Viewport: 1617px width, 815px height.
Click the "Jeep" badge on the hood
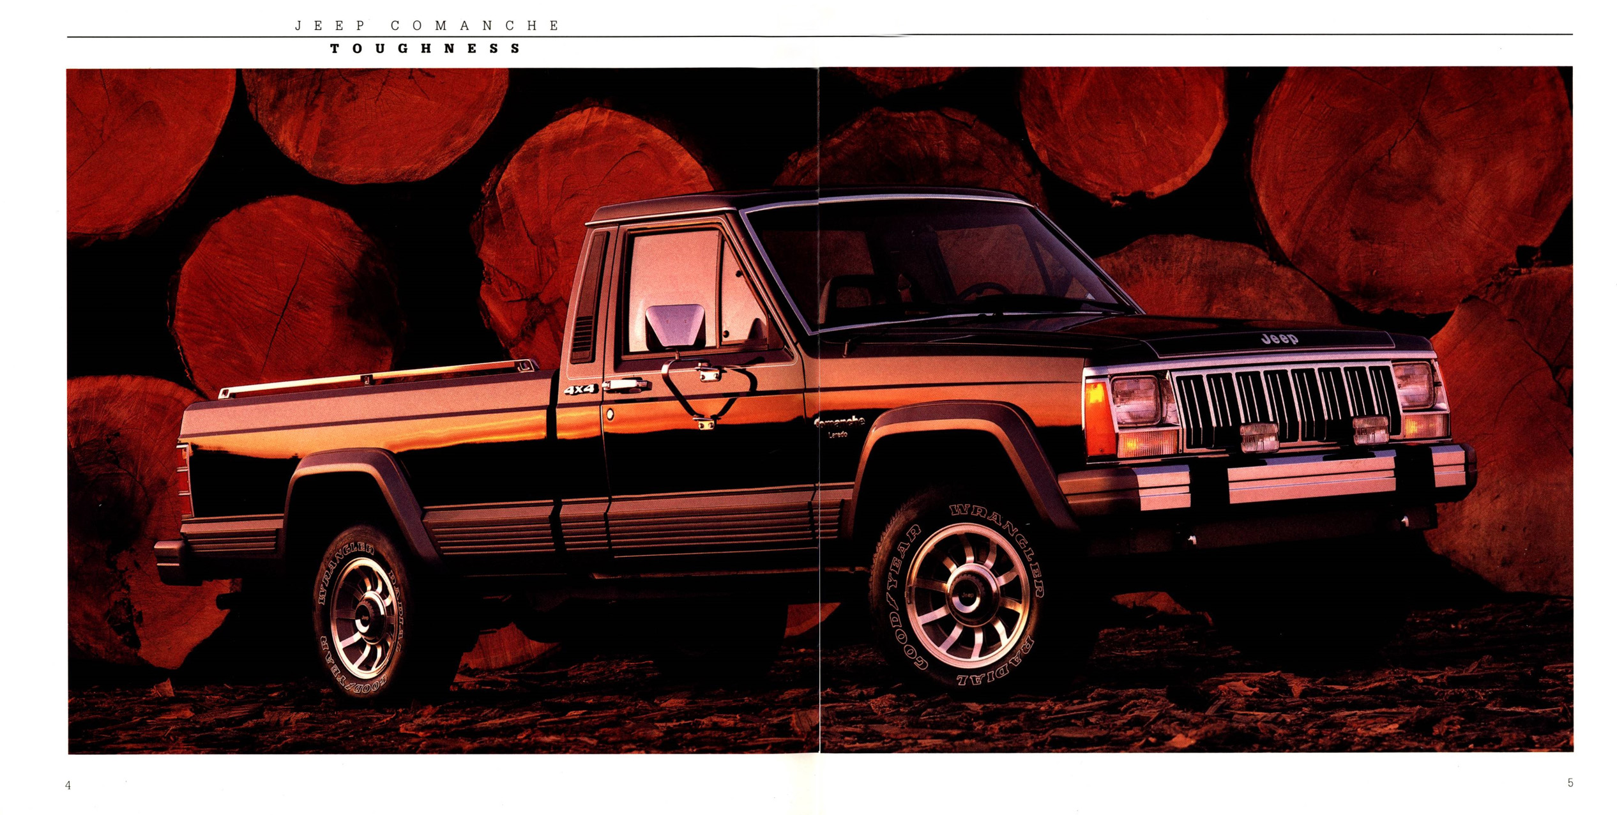1279,339
